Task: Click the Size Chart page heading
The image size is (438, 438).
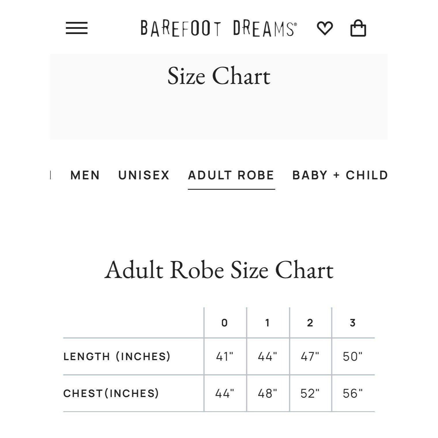Action: click(x=219, y=76)
